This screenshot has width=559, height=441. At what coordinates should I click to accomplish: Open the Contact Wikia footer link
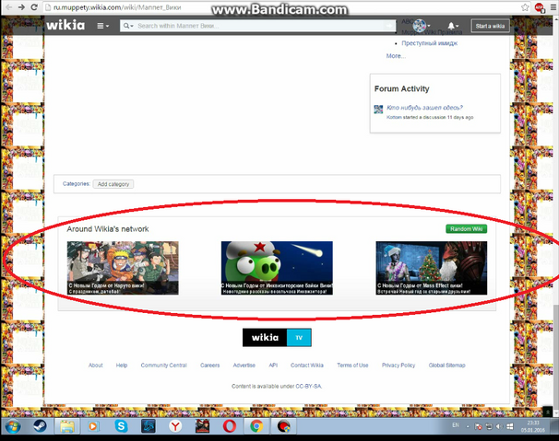(307, 366)
